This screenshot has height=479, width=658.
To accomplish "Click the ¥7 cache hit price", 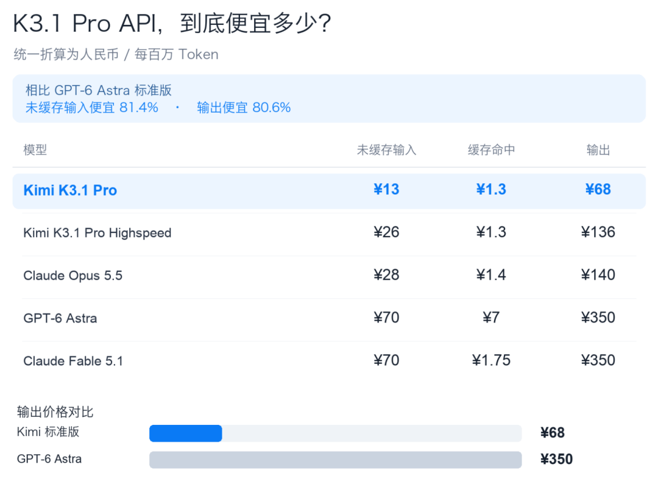I will click(x=492, y=318).
